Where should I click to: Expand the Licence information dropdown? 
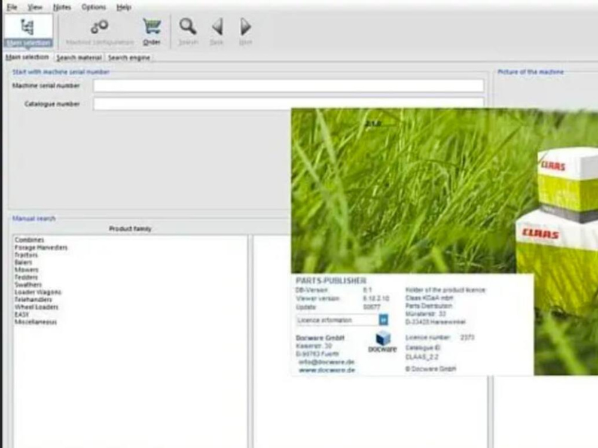tap(383, 320)
